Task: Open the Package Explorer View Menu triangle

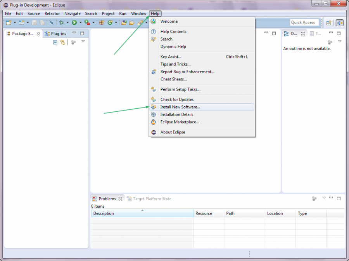Action: click(x=83, y=41)
